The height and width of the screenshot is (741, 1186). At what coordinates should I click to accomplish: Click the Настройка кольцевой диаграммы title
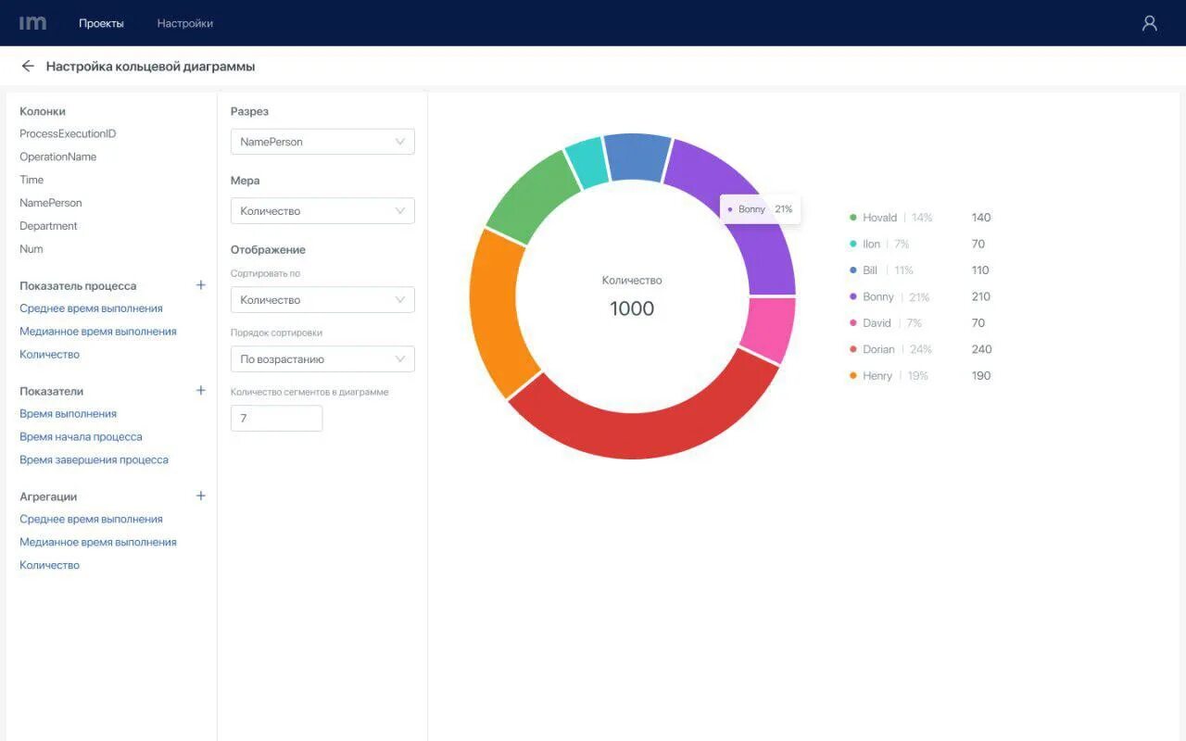[150, 67]
